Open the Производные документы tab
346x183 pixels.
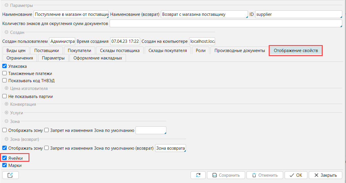coord(240,51)
